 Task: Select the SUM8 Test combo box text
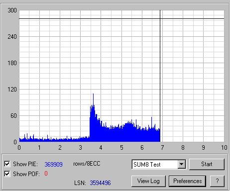click(x=147, y=165)
